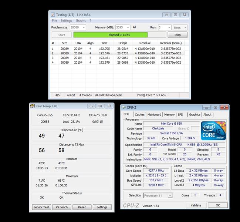The width and height of the screenshot is (240, 222).
Task: Open the LinX Settings menu
Action: pyautogui.click(x=66, y=21)
